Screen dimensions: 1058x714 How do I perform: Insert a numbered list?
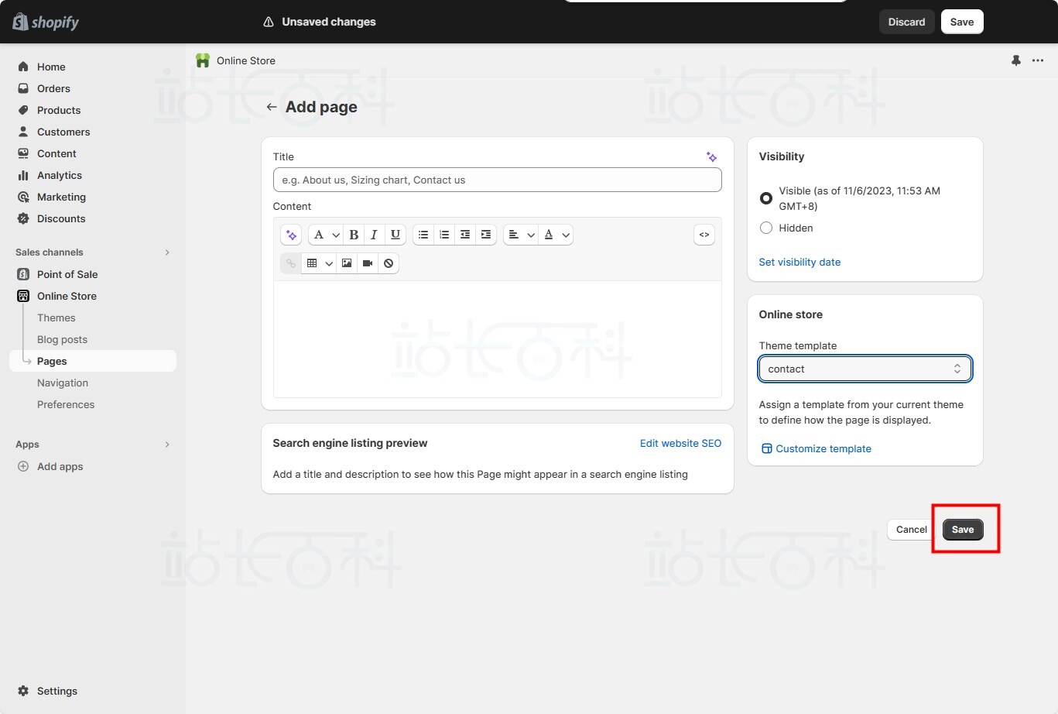coord(444,235)
